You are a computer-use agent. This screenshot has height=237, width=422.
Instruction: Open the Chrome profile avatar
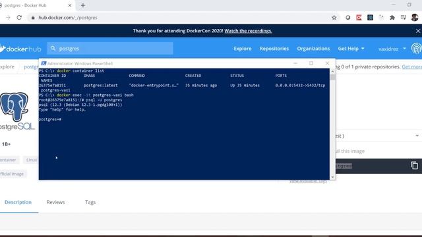415,18
